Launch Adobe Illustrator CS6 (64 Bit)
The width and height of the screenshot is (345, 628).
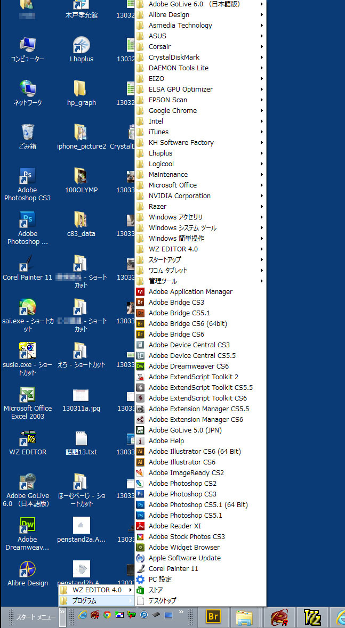(200, 451)
